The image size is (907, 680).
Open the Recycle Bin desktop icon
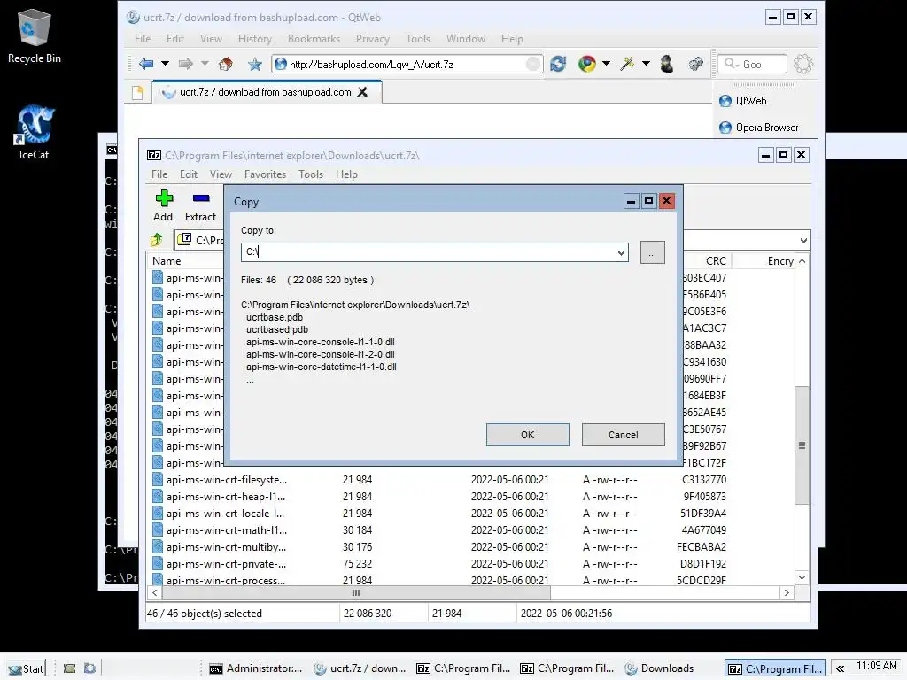tap(35, 36)
